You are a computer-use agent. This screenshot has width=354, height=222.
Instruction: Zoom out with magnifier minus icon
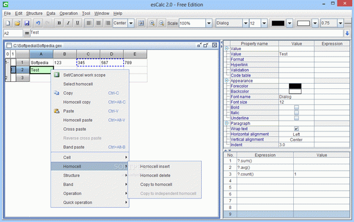(162, 23)
